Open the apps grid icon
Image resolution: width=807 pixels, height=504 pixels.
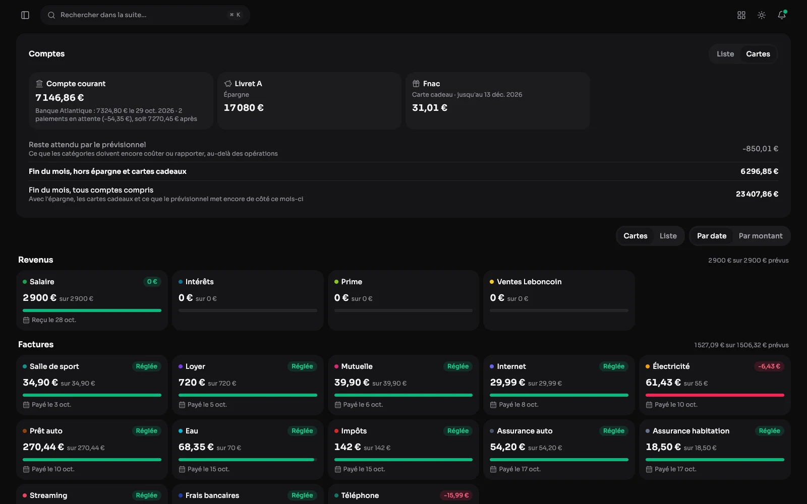tap(741, 15)
